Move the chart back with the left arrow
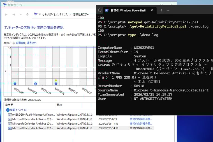Viewport: 213px width, 142px height. pos(6,71)
